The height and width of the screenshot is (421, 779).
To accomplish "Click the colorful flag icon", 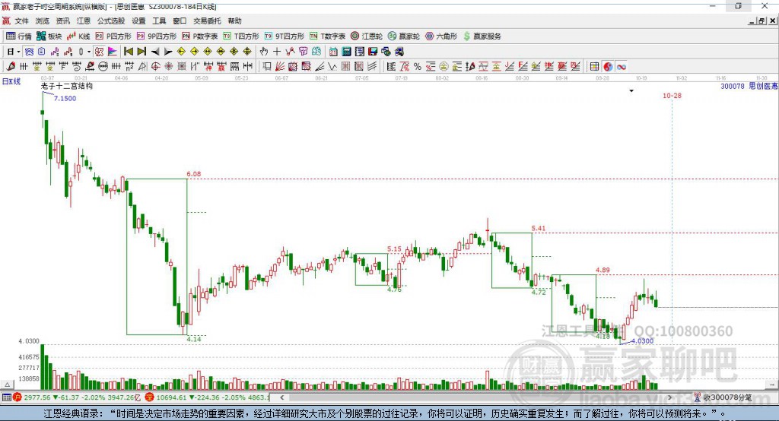I will click(x=113, y=52).
